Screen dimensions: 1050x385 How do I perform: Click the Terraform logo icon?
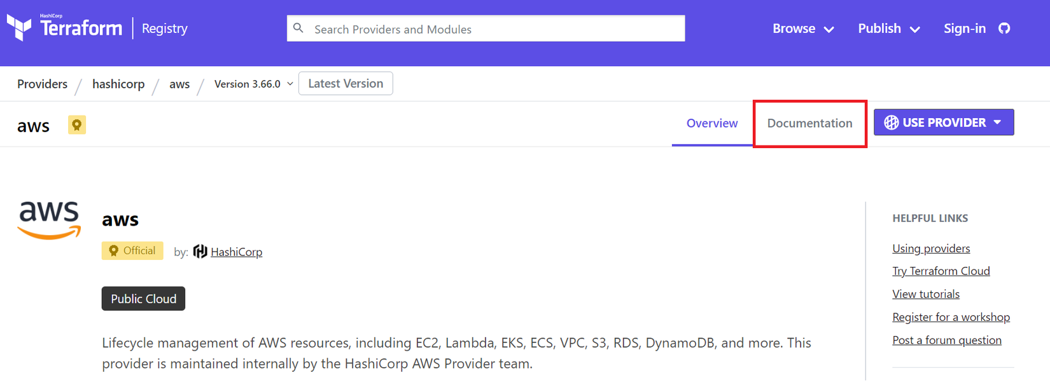[19, 28]
